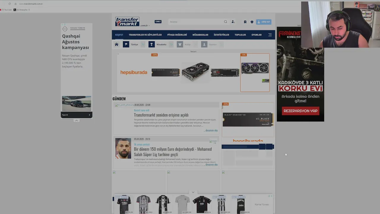Screen dimensions: 380x214
Task: Click the www.transfermarkt.com.tr address bar
Action: (31, 4)
